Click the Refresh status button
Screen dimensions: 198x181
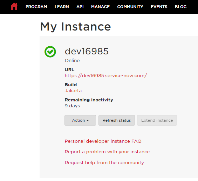coord(117,120)
